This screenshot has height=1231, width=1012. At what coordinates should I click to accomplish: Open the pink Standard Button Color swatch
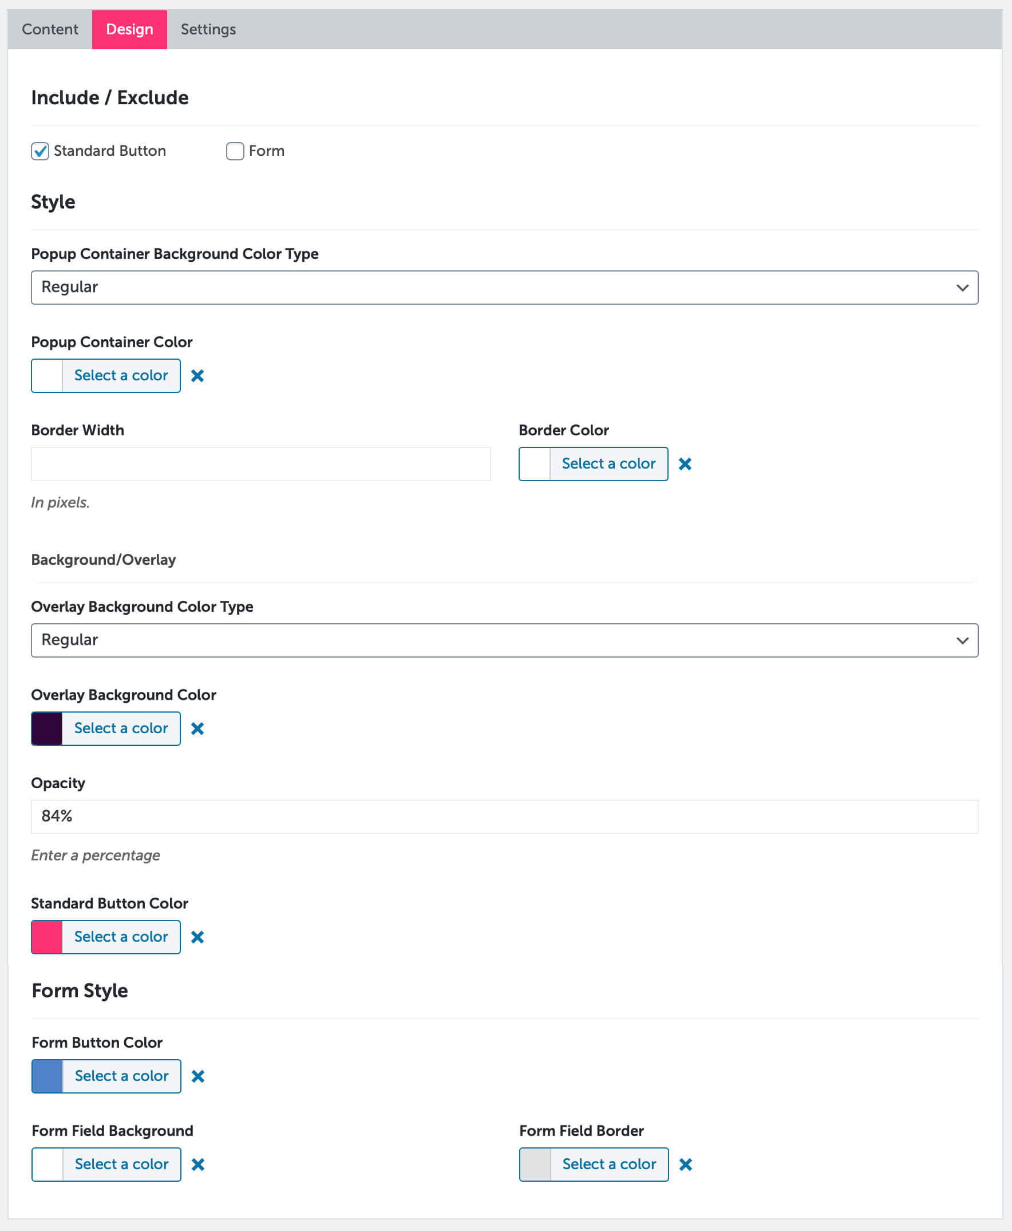(46, 937)
